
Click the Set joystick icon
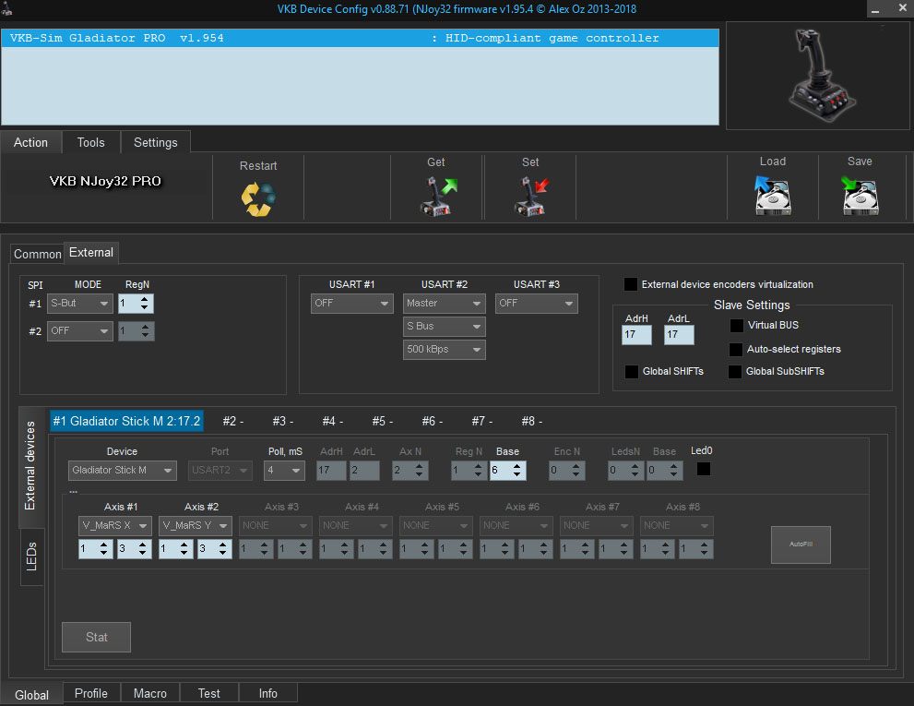(530, 196)
